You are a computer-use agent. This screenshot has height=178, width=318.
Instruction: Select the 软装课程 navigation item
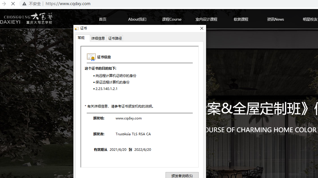pyautogui.click(x=241, y=19)
